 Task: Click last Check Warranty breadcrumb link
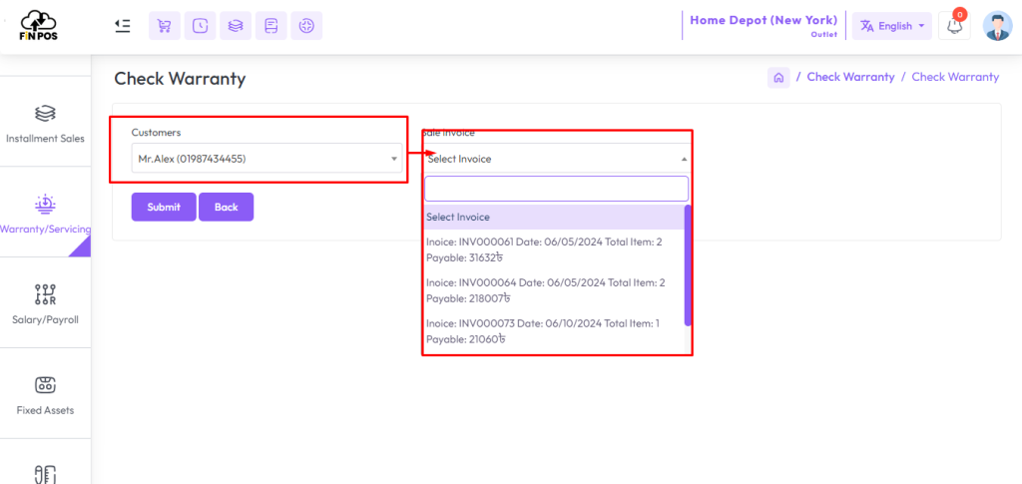pyautogui.click(x=955, y=77)
